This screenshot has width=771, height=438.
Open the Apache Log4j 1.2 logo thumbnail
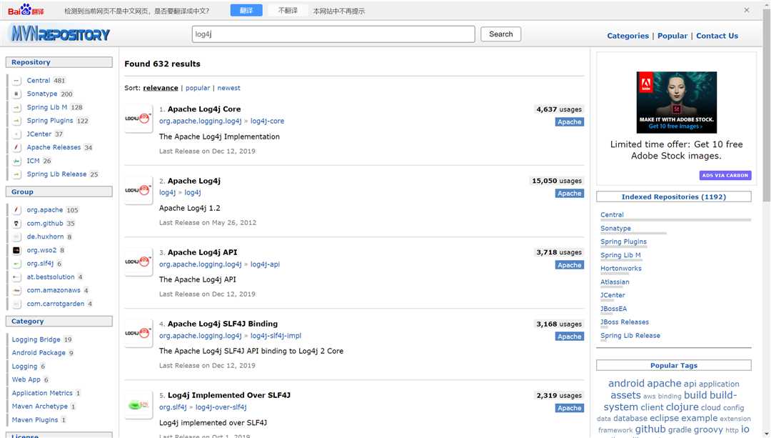pyautogui.click(x=138, y=190)
